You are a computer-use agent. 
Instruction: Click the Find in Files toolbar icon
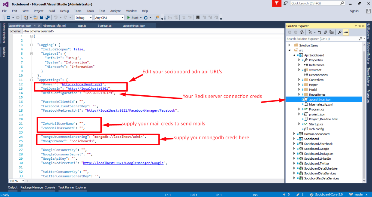tap(157, 17)
